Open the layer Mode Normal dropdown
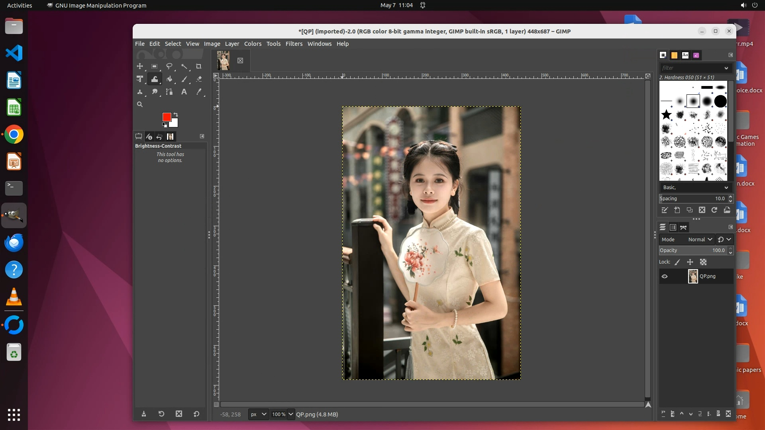Viewport: 765px width, 430px height. tap(700, 239)
